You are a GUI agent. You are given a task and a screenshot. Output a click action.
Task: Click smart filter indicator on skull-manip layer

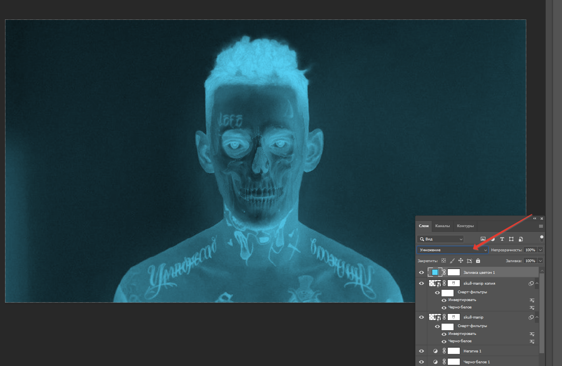(x=531, y=317)
